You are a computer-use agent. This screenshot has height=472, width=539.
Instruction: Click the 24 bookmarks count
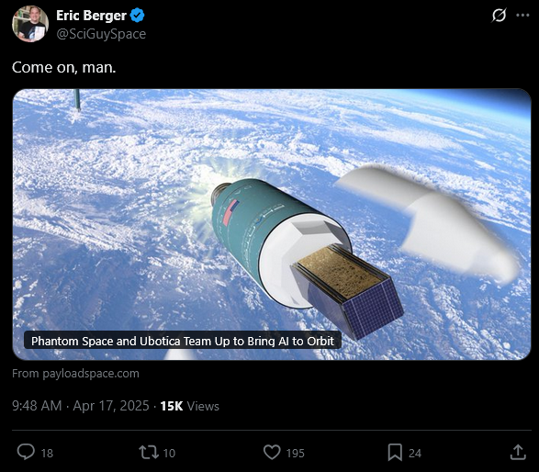tap(415, 453)
